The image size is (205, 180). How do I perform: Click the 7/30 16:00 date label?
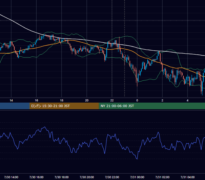[36, 177]
